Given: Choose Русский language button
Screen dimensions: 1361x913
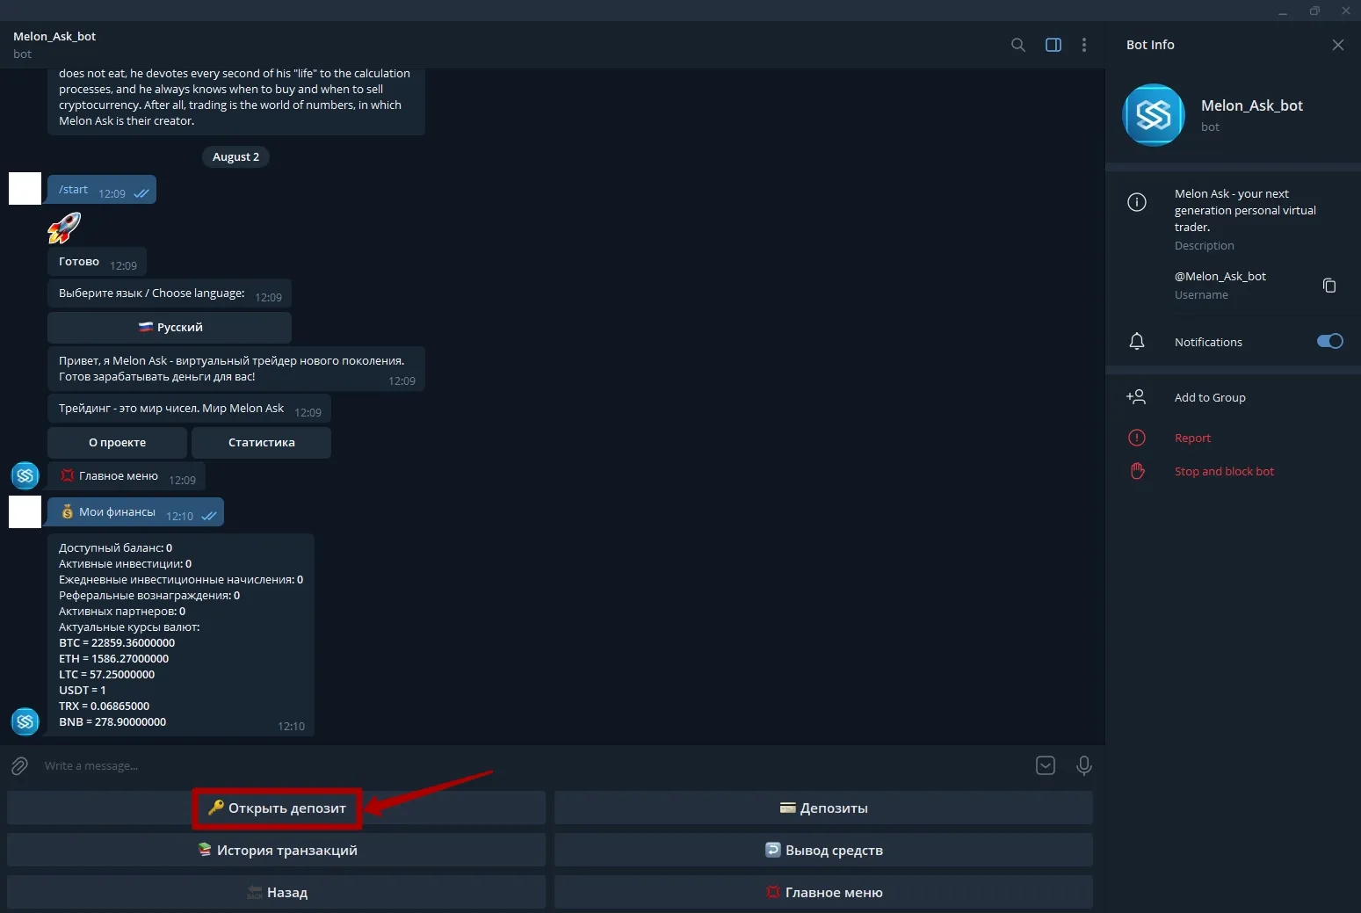Looking at the screenshot, I should pyautogui.click(x=170, y=327).
